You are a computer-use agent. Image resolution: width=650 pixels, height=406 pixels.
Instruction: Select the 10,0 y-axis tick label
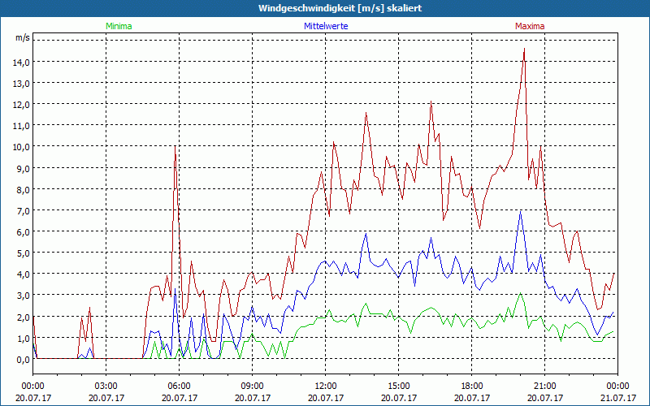coord(21,146)
